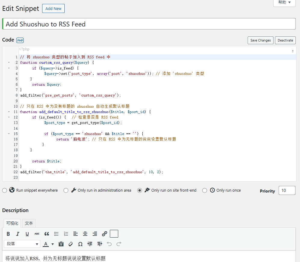Click line number 23 in gutter
The image size is (300, 262).
click(x=16, y=177)
